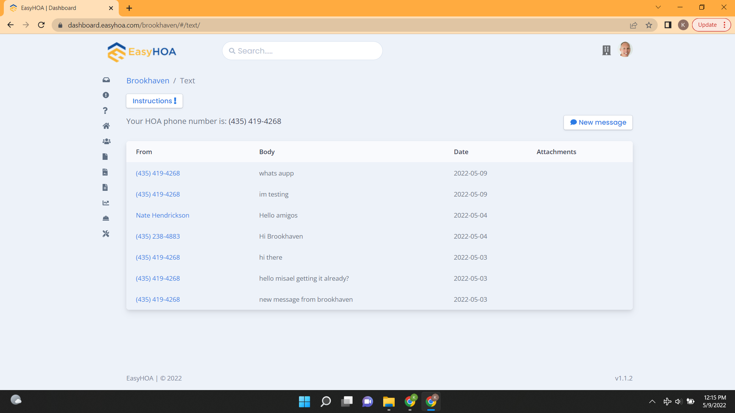Select the grid/apps icon top right
The height and width of the screenshot is (413, 735).
(x=606, y=49)
